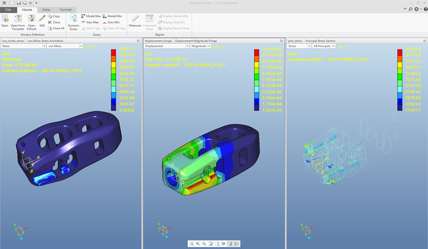This screenshot has width=428, height=249.
Task: Show the View Max tag
Action: pos(90,22)
